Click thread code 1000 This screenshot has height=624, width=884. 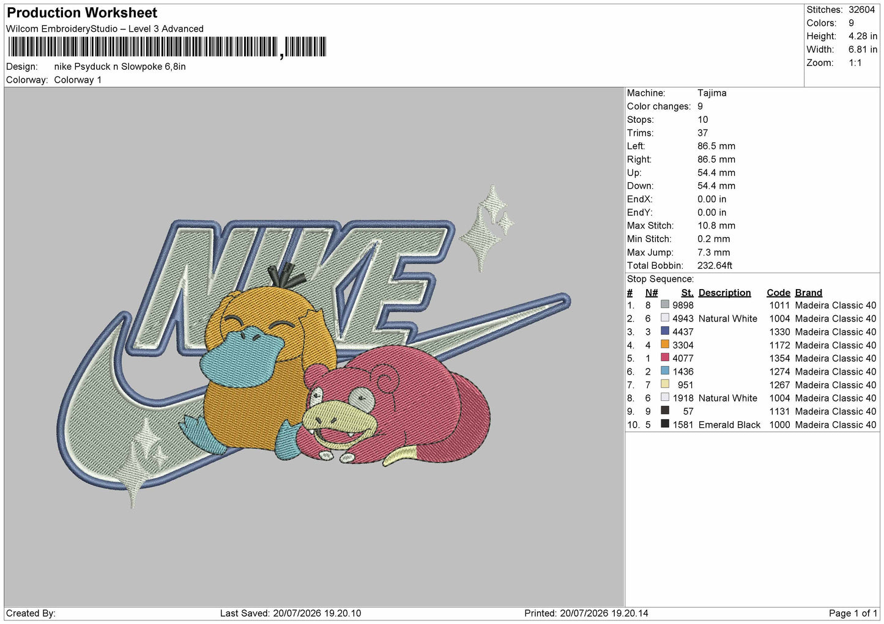point(780,425)
